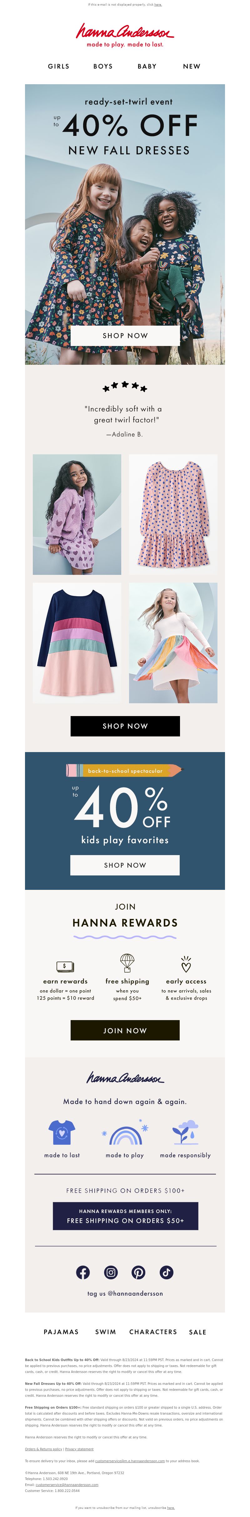Open the GIRLS navigation item
This screenshot has height=1517, width=250.
point(59,67)
